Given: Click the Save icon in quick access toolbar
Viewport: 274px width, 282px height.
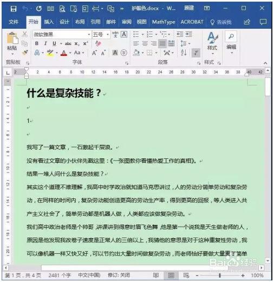Looking at the screenshot, I should tap(14, 9).
